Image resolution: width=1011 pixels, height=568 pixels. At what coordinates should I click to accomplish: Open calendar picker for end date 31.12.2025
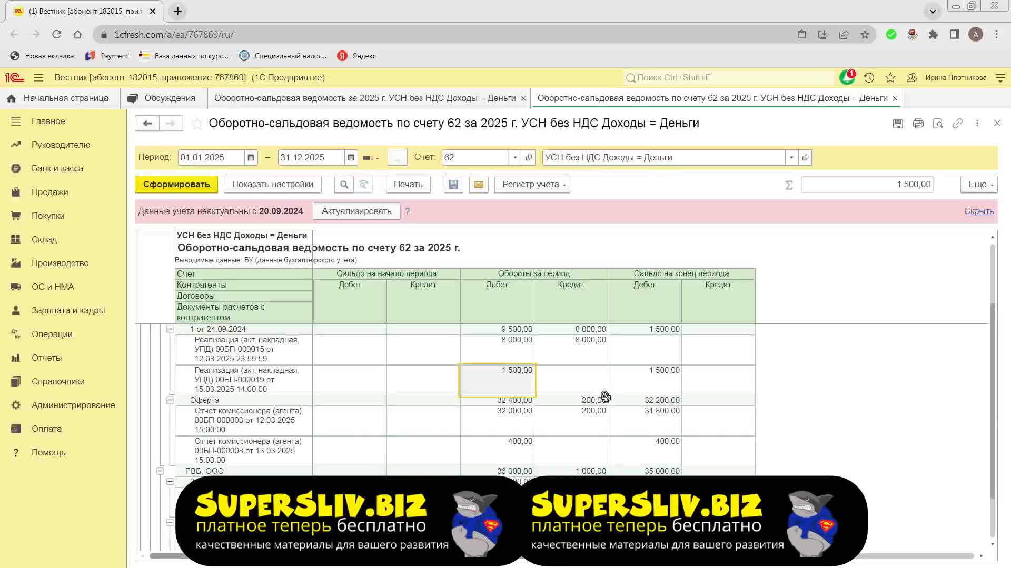(351, 157)
